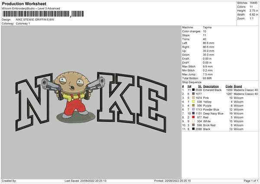Image resolution: width=260 pixels, height=184 pixels.
Task: Click the 'Pink' description text
Action: 206,98
